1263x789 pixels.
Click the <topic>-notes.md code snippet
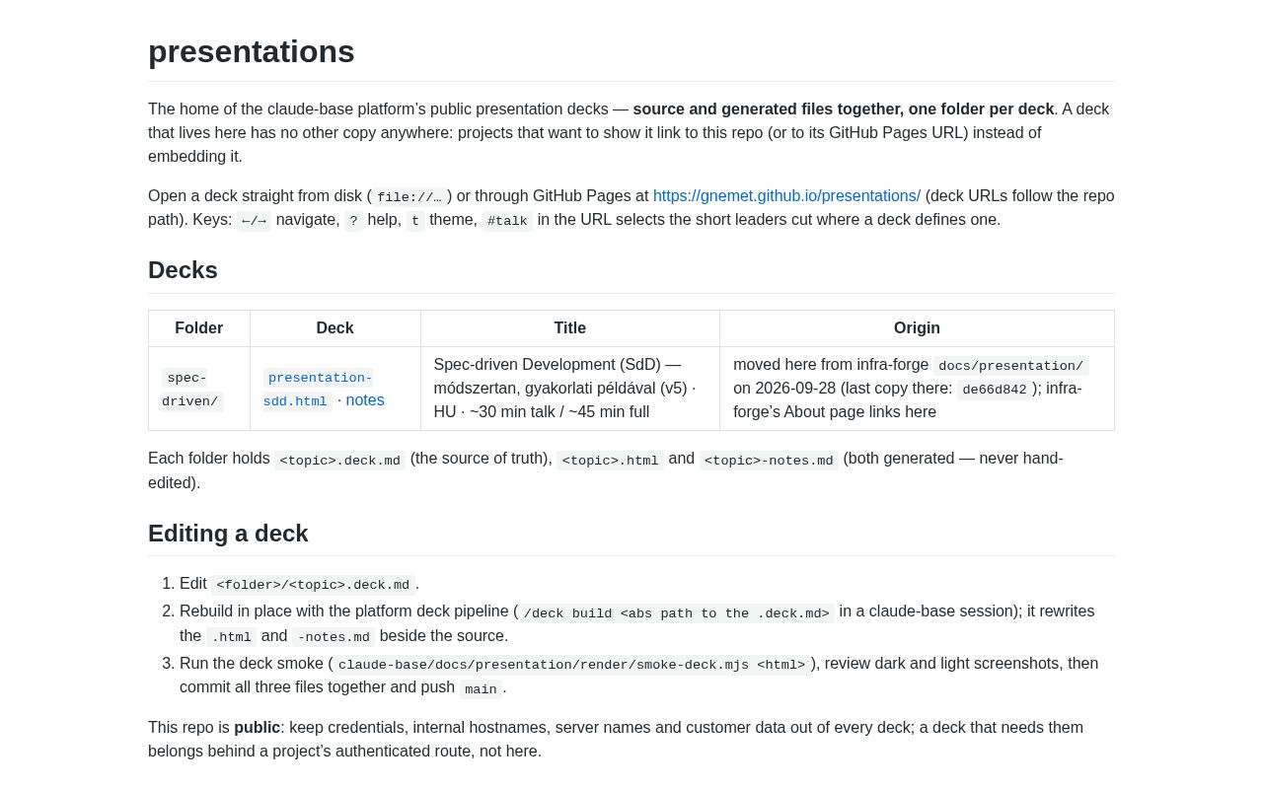pyautogui.click(x=769, y=461)
